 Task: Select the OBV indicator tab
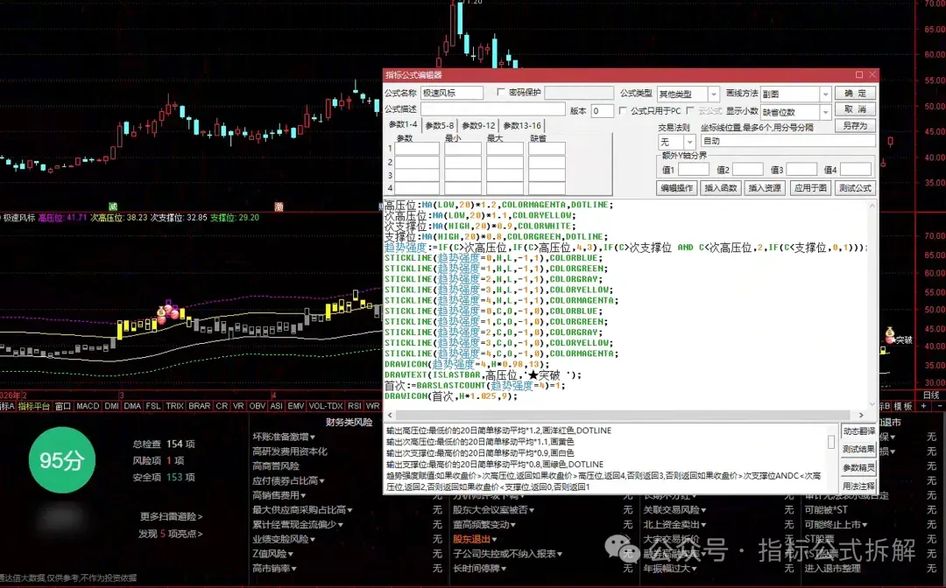click(257, 406)
